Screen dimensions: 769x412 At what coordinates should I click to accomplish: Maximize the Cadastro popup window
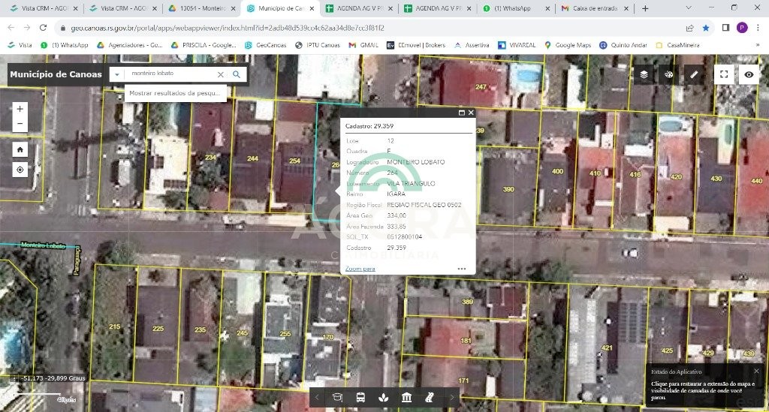(461, 113)
